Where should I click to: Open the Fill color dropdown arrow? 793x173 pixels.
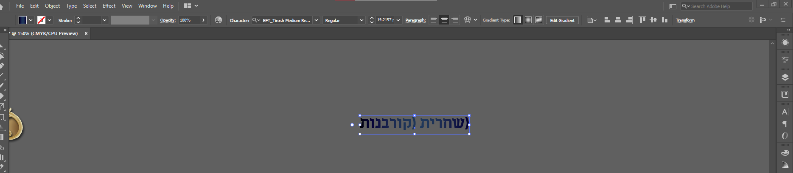click(x=31, y=20)
